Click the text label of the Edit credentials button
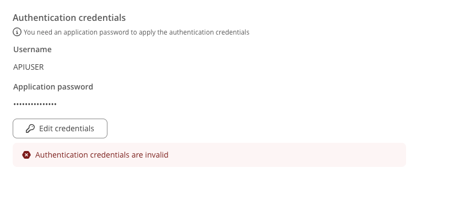This screenshot has width=459, height=207. pos(67,128)
